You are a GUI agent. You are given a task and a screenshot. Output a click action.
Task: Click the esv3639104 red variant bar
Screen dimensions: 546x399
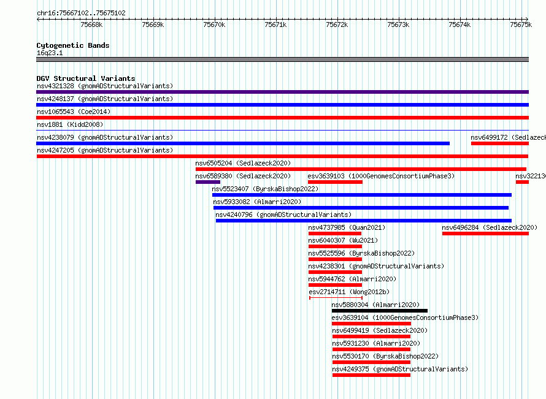click(372, 324)
